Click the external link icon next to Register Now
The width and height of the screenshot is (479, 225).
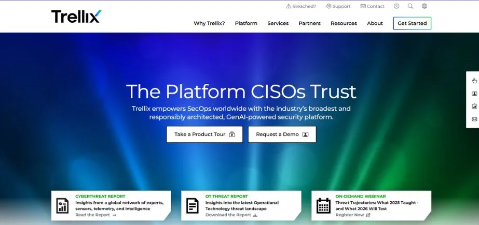click(368, 215)
